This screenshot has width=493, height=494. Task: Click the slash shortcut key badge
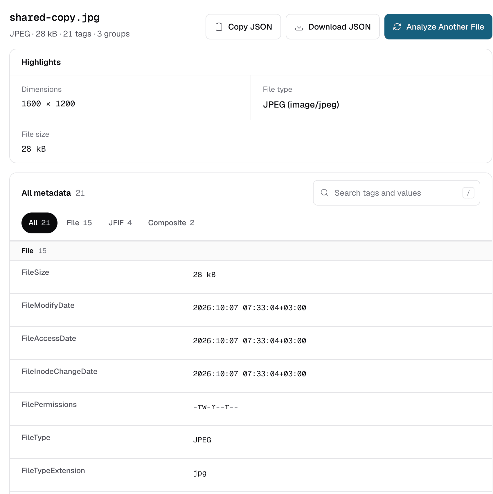click(x=468, y=193)
